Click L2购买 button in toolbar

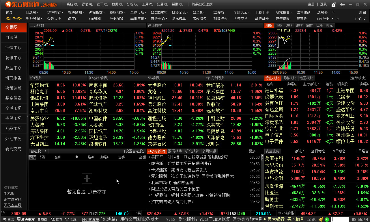[360, 19]
